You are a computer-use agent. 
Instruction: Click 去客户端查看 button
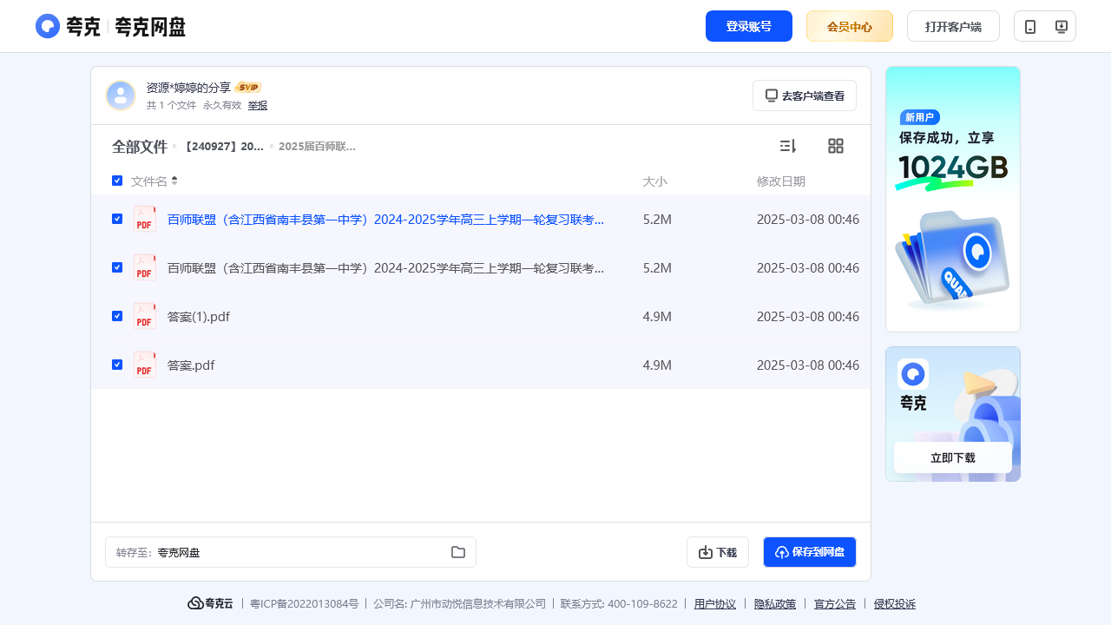click(x=805, y=95)
